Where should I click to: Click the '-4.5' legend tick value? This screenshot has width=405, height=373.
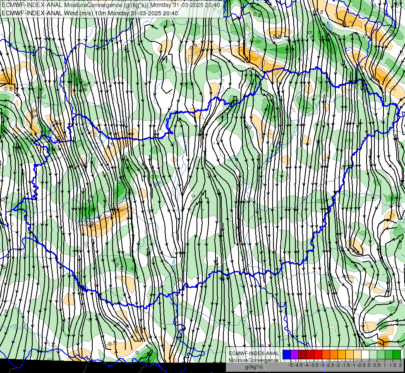(x=299, y=365)
